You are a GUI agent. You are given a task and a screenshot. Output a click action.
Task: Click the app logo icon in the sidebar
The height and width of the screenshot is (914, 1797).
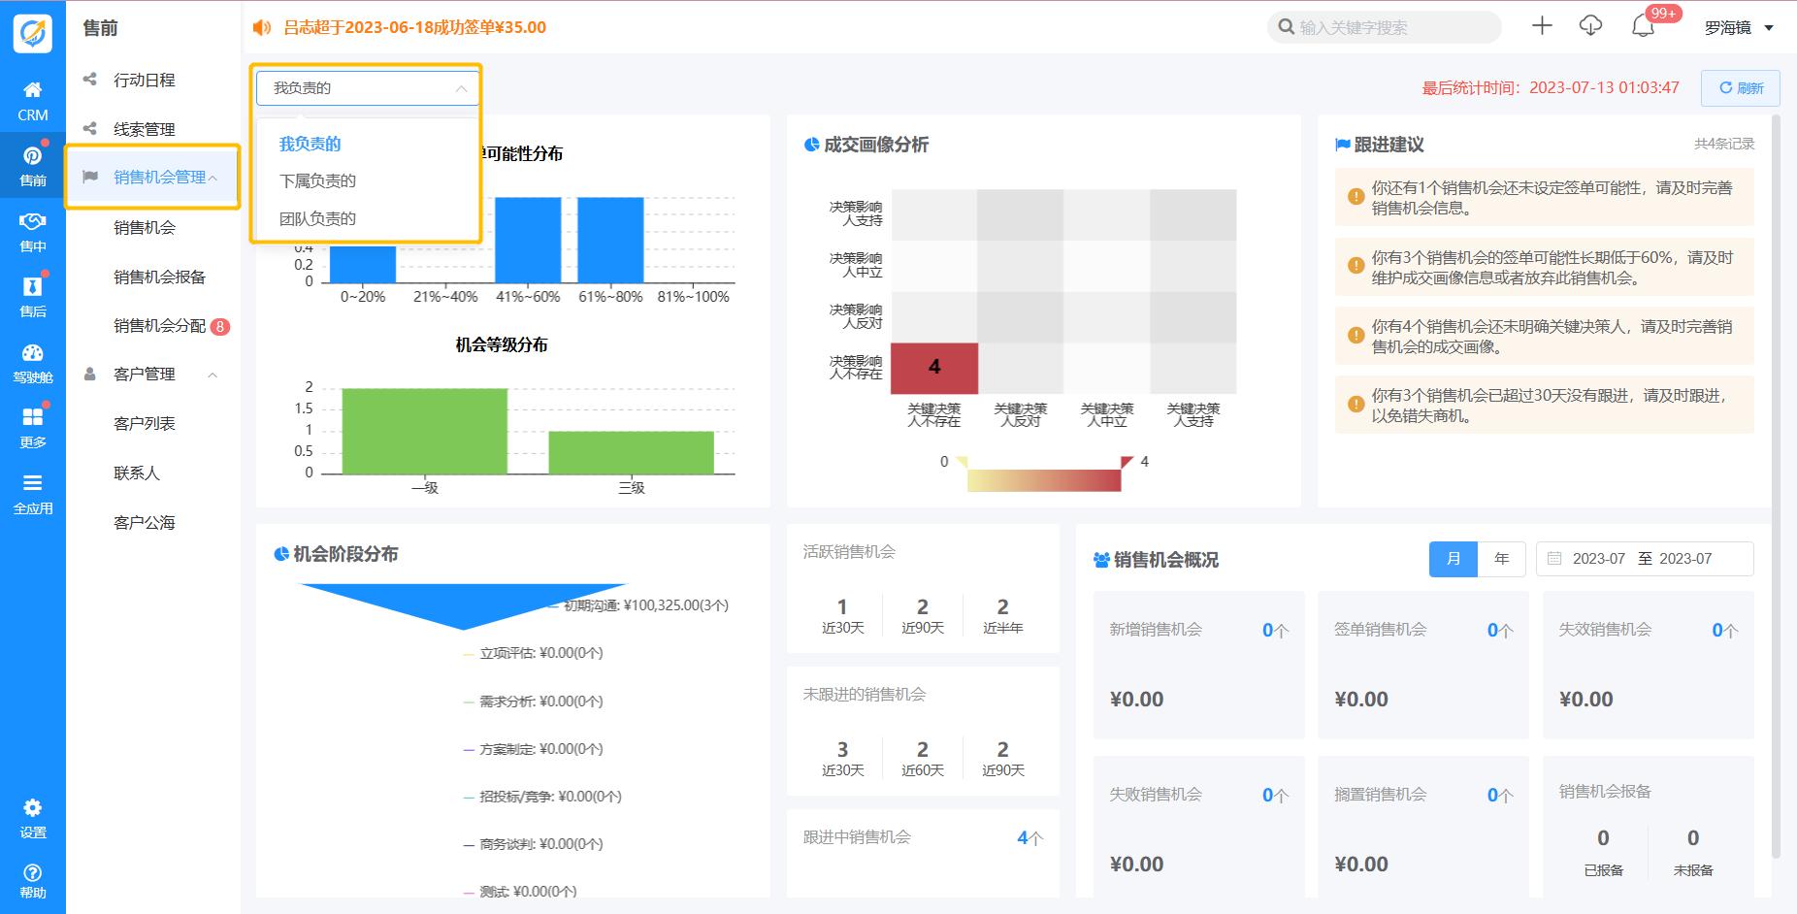pyautogui.click(x=32, y=33)
